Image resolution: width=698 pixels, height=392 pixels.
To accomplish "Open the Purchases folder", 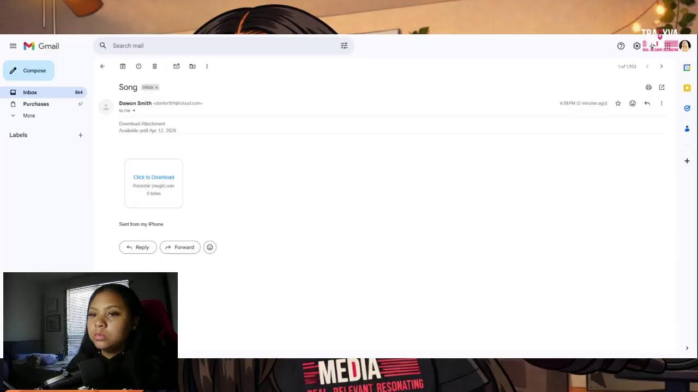I will 44,104.
